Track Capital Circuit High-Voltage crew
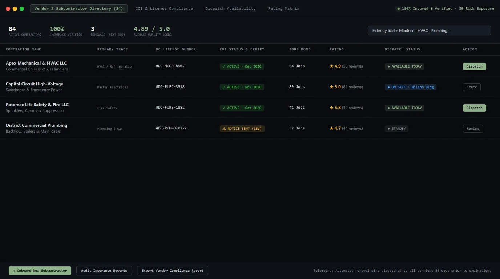This screenshot has width=500, height=279. point(472,87)
